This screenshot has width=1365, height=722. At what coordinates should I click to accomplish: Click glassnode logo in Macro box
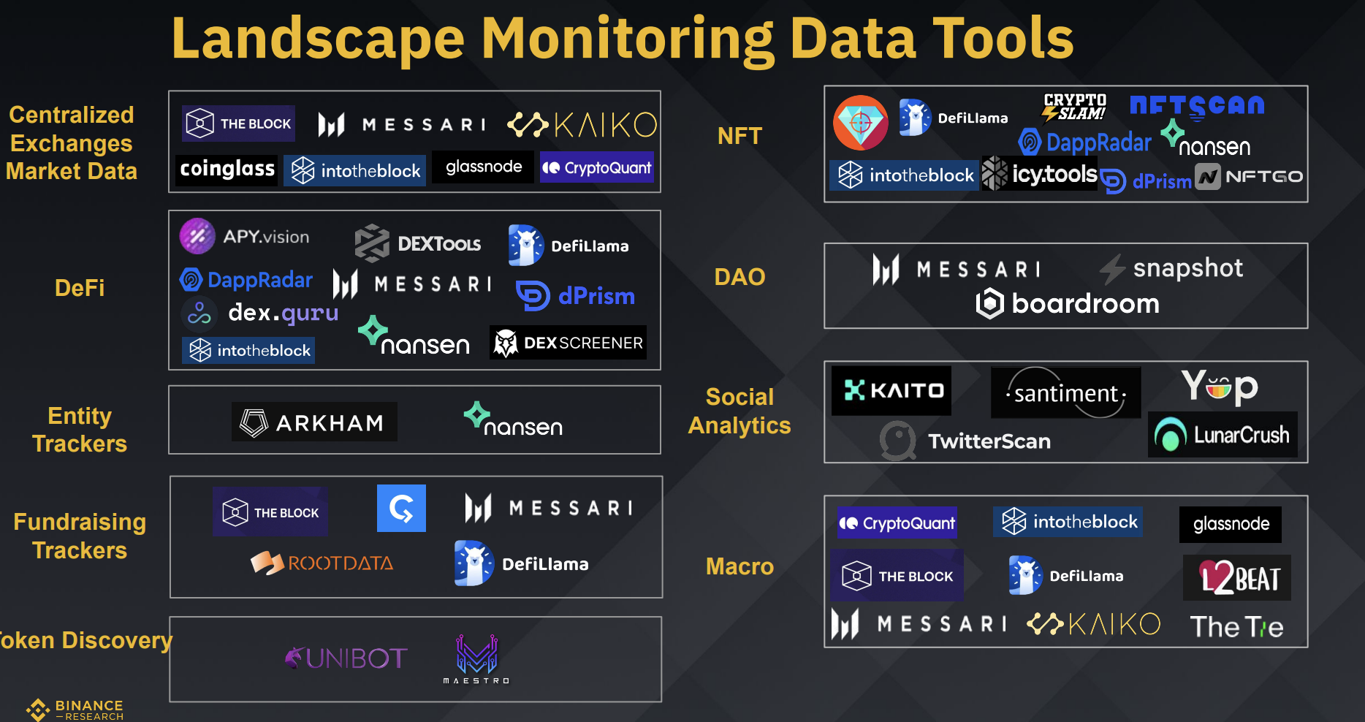pos(1231,525)
